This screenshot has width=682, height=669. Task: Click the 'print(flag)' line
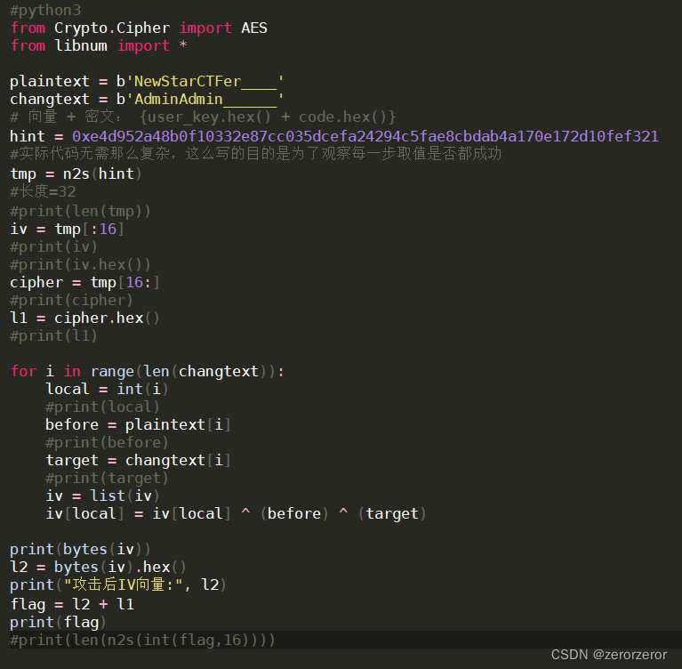pyautogui.click(x=58, y=623)
